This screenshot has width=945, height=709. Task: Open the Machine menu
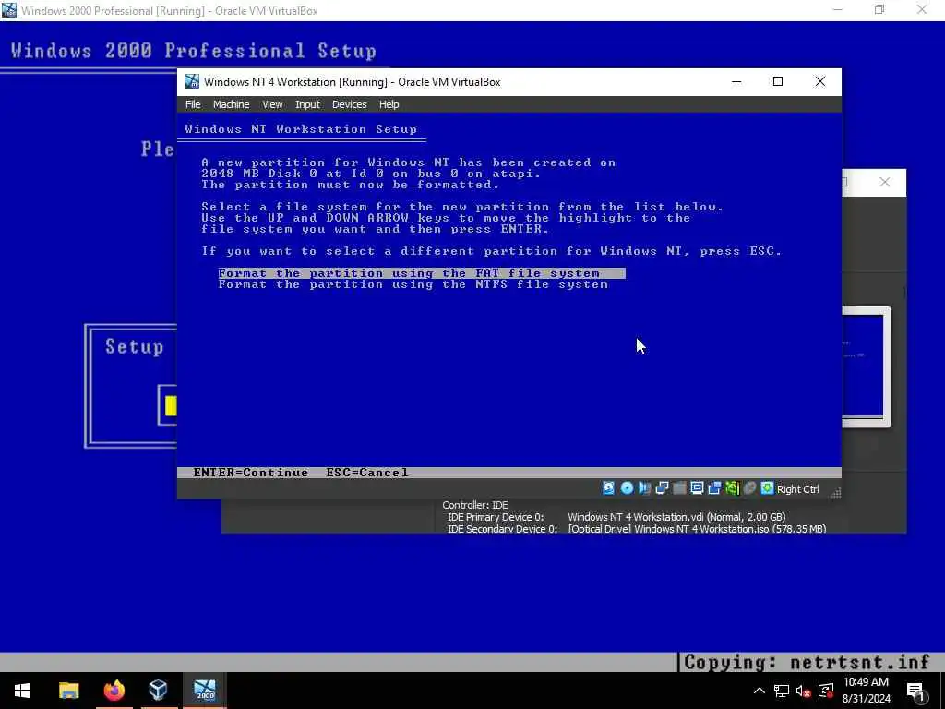pos(231,104)
